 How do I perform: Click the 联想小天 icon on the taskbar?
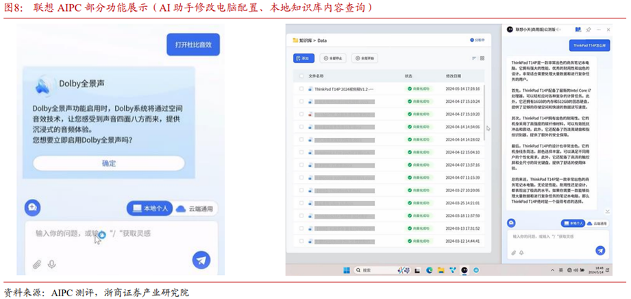[x=465, y=270]
